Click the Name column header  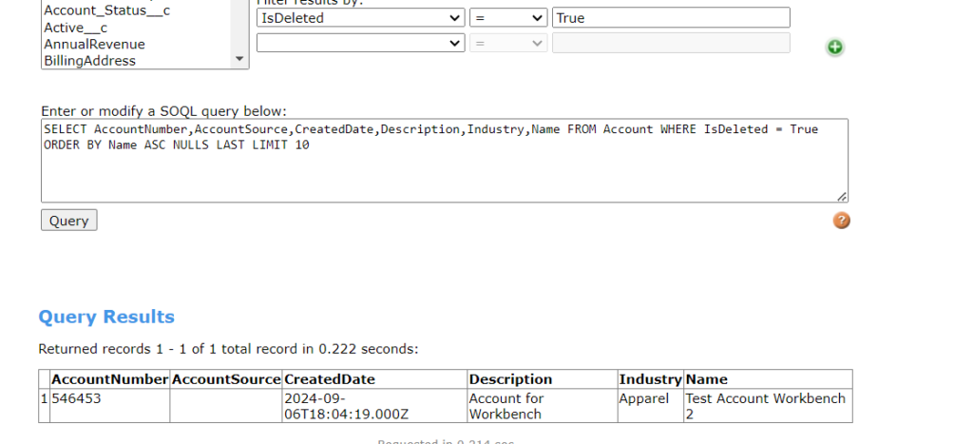click(768, 379)
